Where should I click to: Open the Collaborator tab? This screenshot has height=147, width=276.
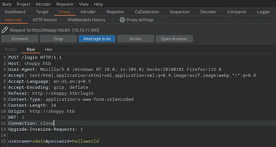(x=147, y=12)
